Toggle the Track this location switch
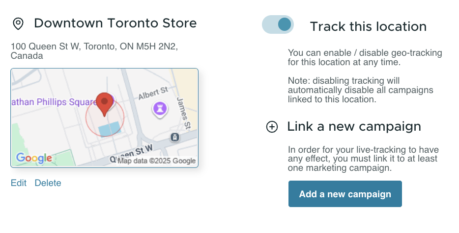 [278, 25]
